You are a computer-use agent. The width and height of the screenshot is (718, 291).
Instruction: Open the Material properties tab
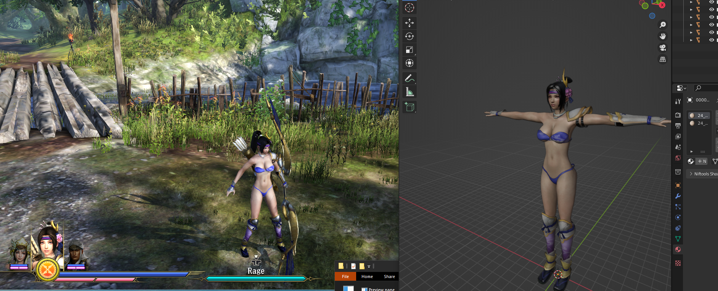click(x=678, y=249)
